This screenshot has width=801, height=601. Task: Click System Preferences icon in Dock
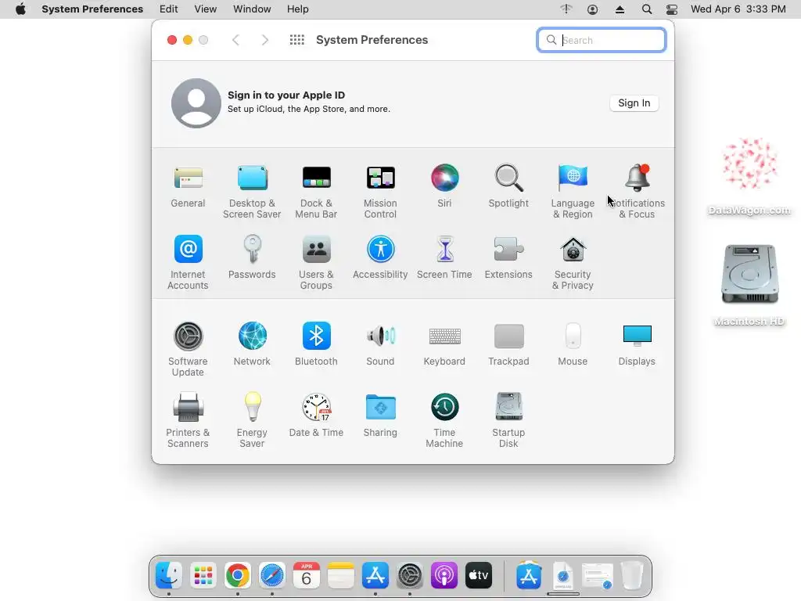(410, 575)
